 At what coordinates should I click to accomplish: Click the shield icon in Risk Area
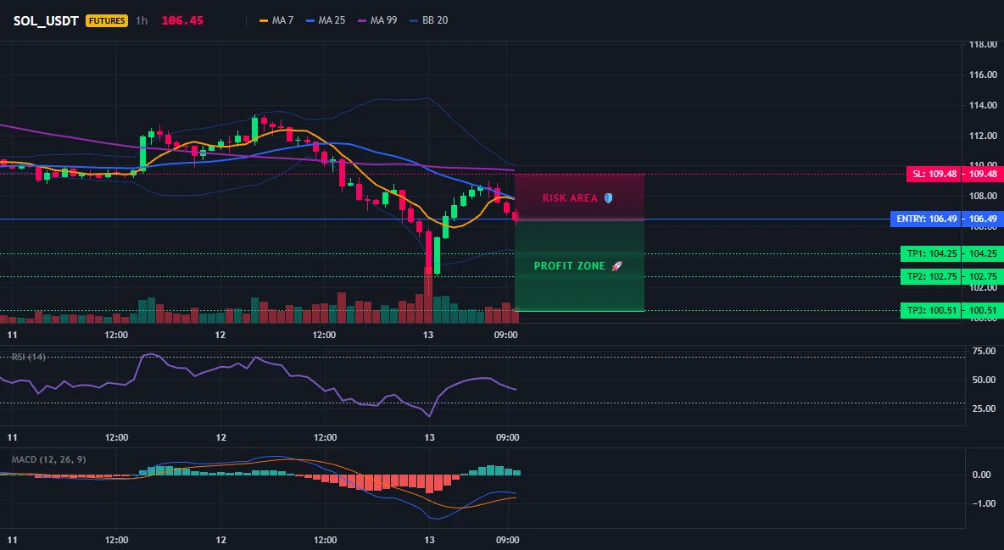tap(608, 197)
